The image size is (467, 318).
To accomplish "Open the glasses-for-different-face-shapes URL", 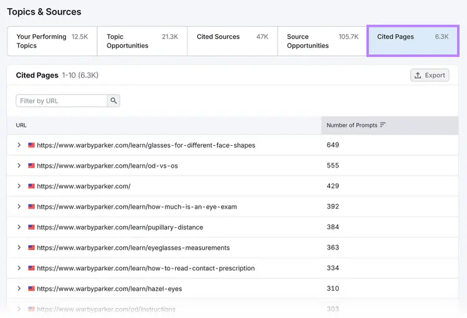I will click(x=146, y=145).
